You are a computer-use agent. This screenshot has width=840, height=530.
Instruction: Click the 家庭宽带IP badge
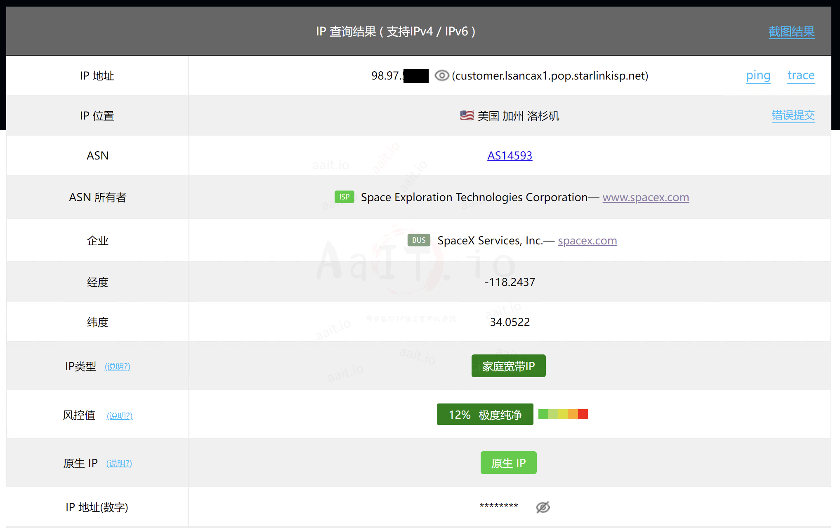pos(508,366)
